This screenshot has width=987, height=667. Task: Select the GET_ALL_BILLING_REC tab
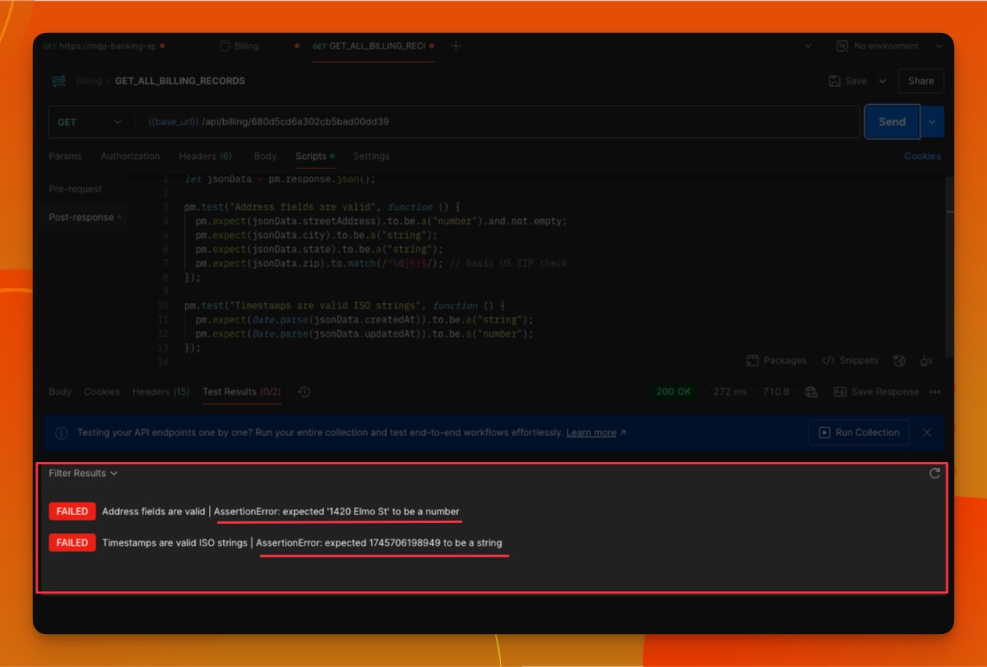(373, 46)
